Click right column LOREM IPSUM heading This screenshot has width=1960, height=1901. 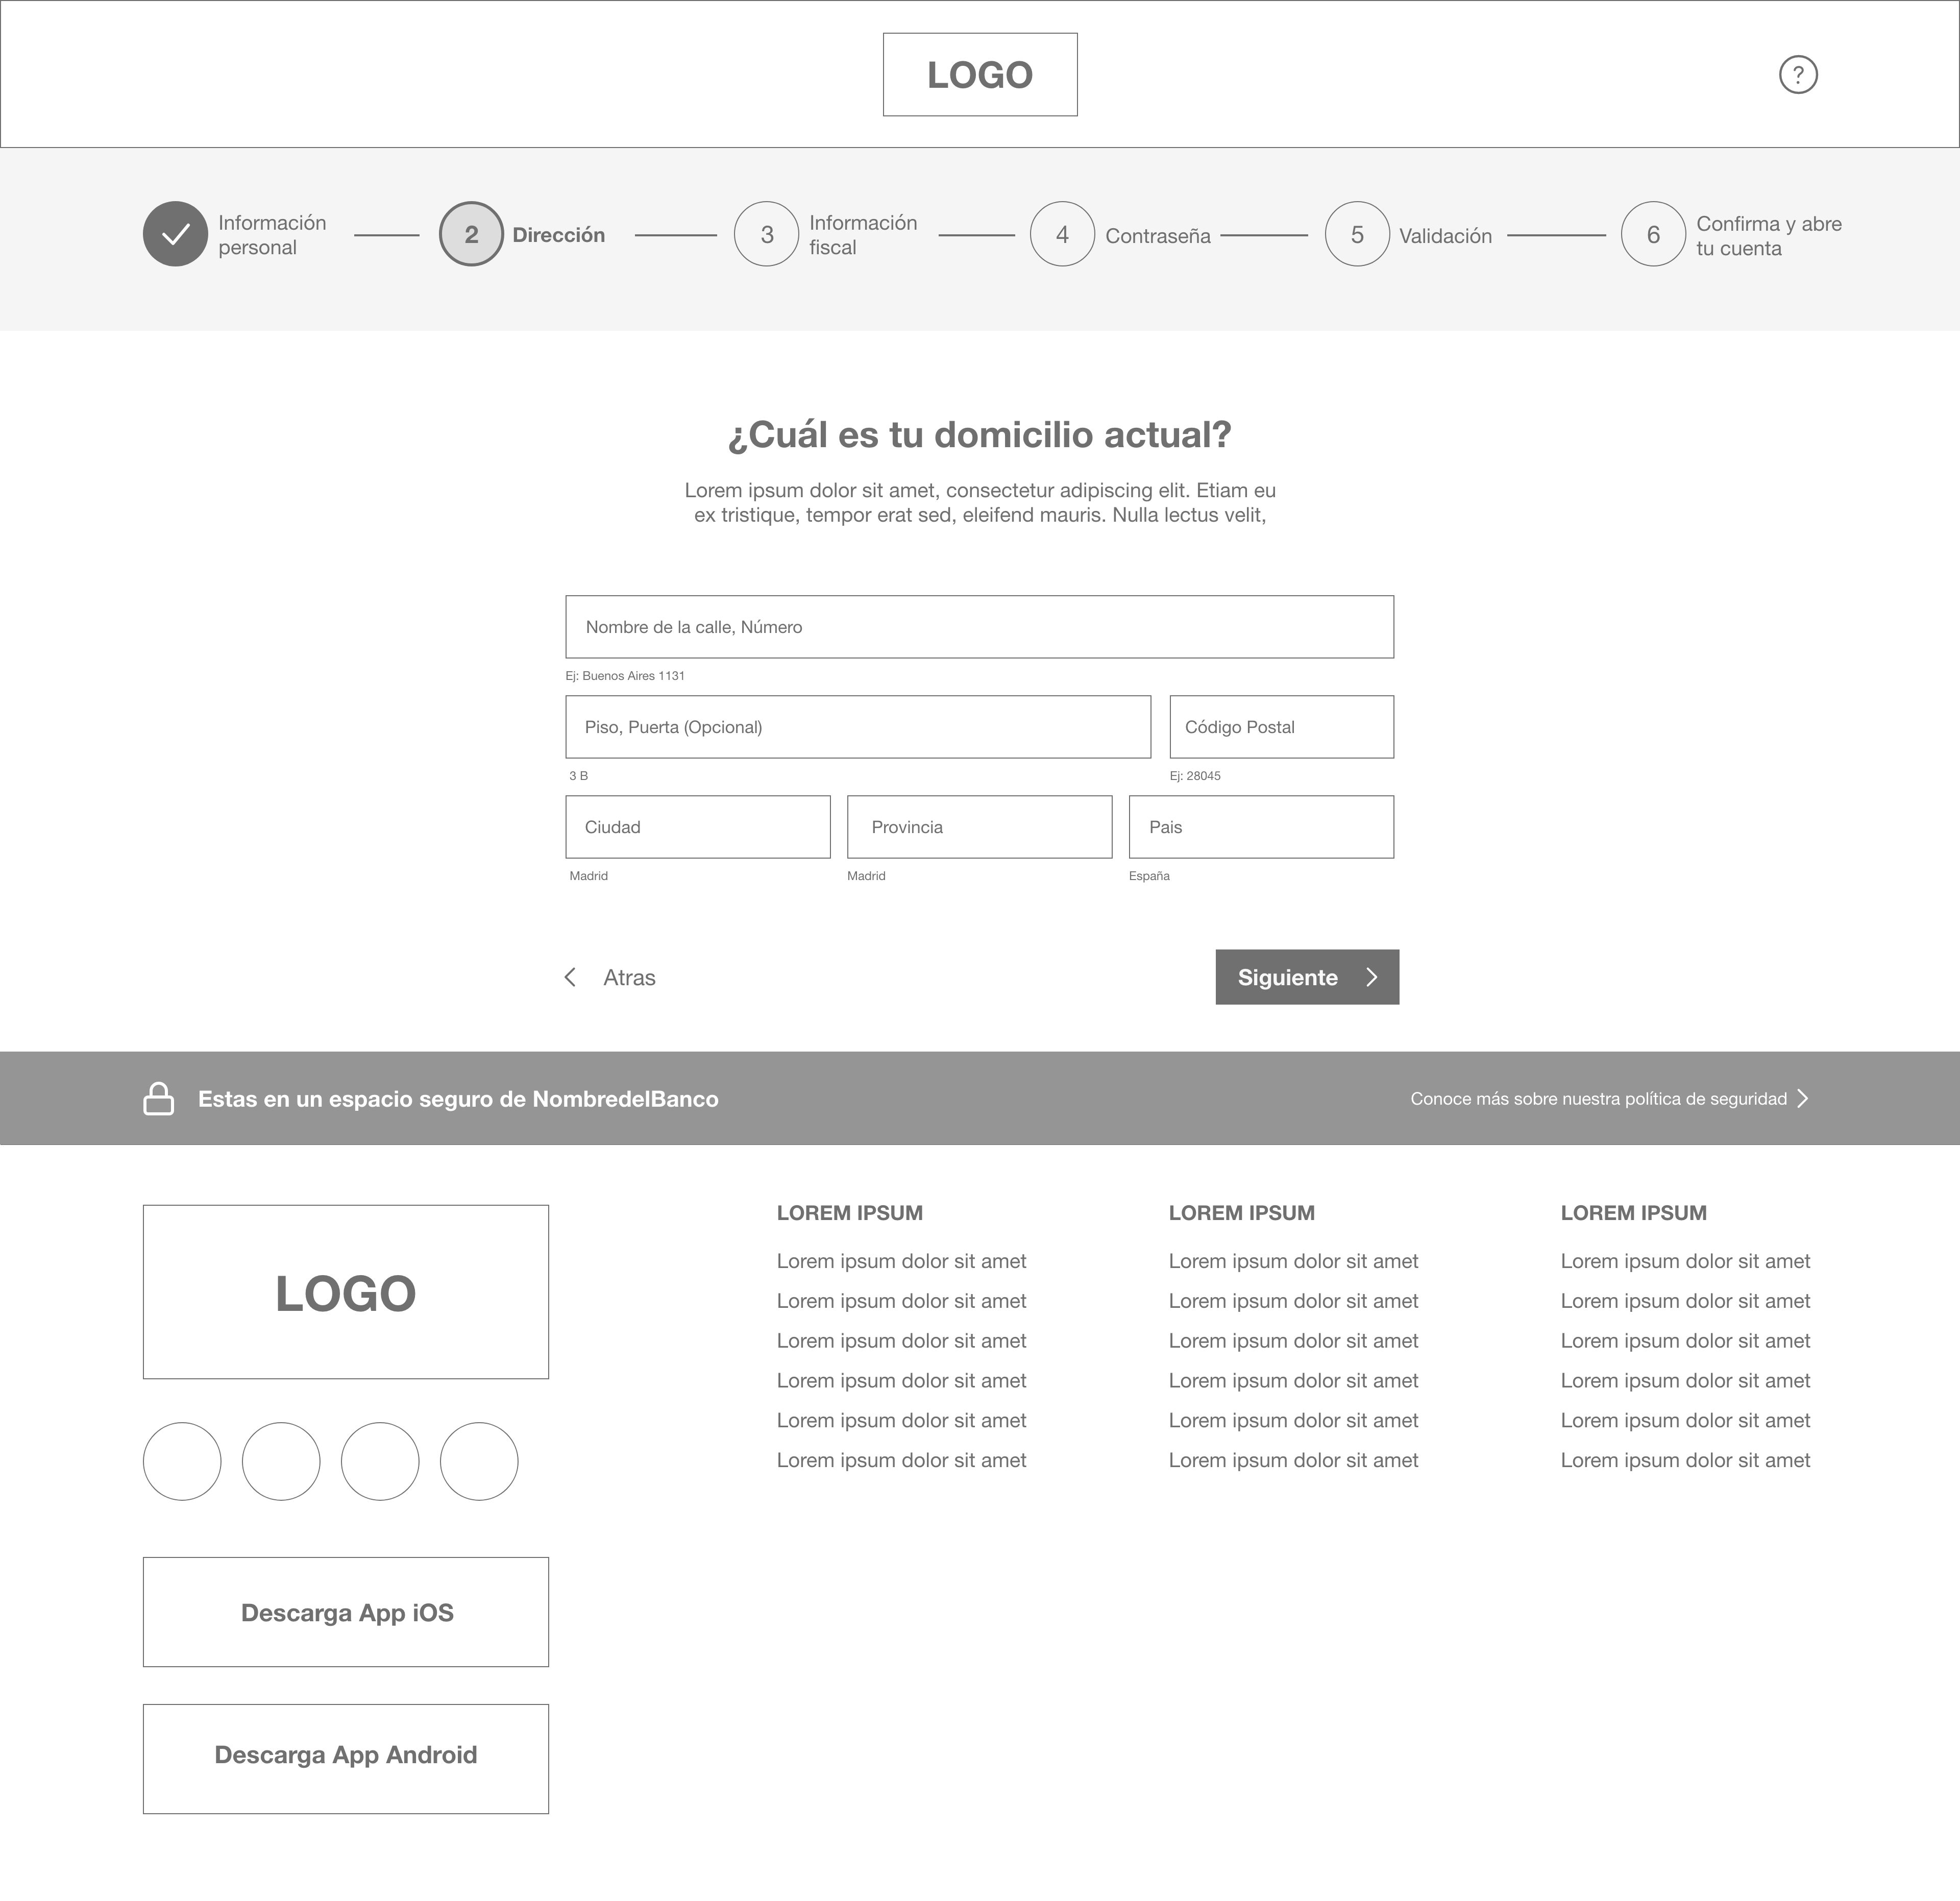pyautogui.click(x=1634, y=1213)
